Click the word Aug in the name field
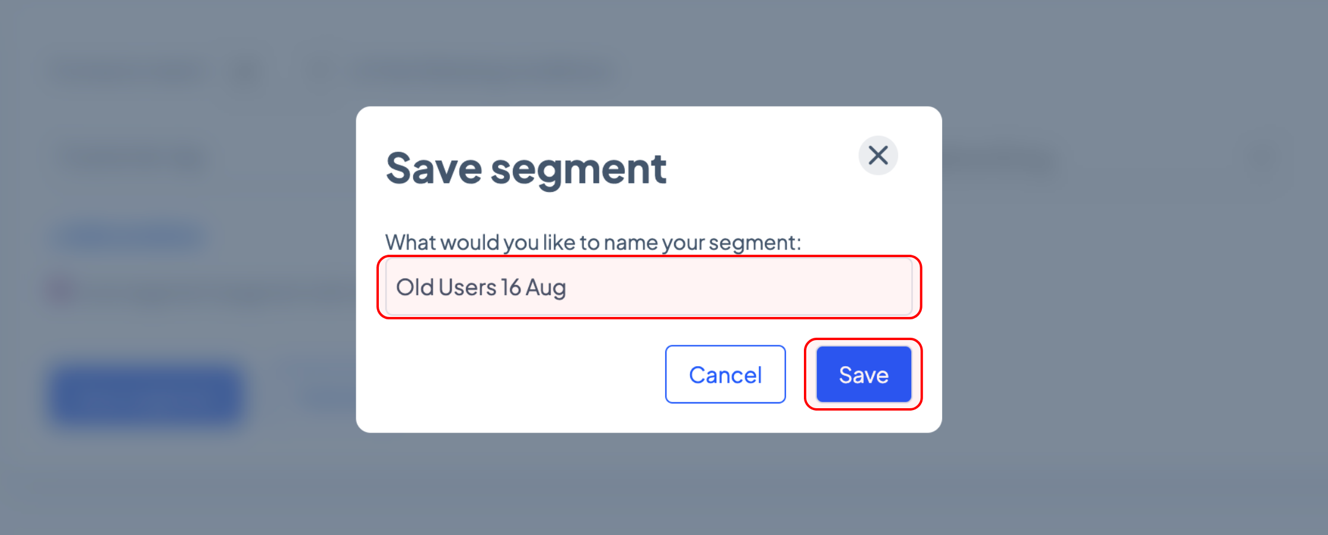The width and height of the screenshot is (1328, 535). [546, 289]
